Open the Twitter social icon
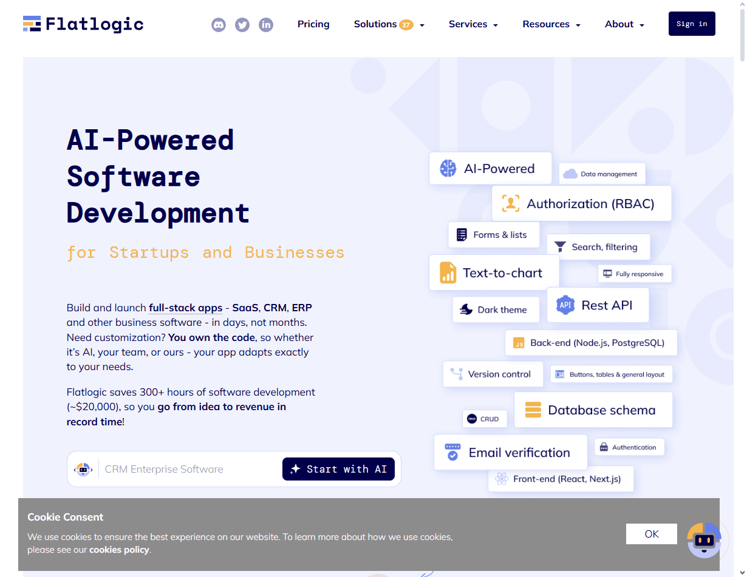 (242, 25)
